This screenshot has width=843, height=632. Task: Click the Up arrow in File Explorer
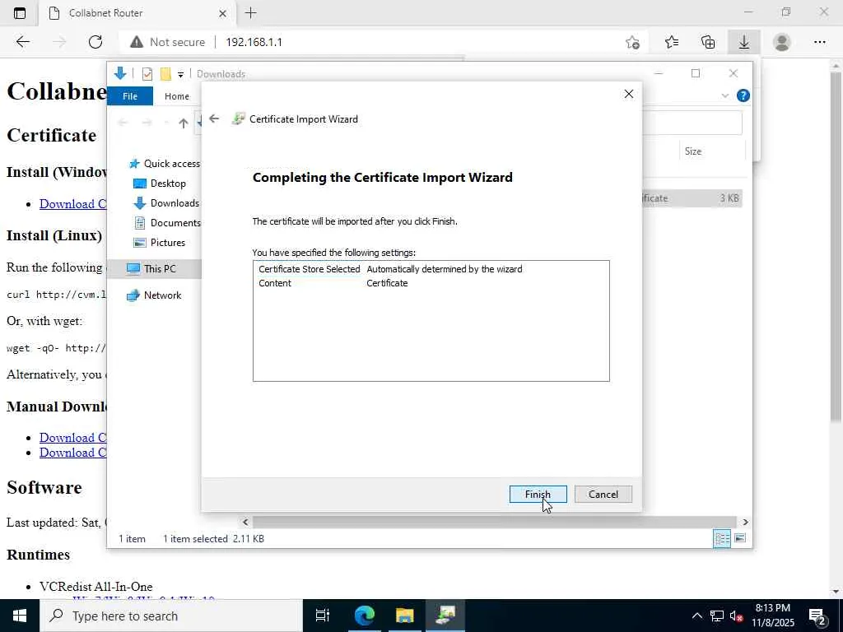(x=184, y=123)
